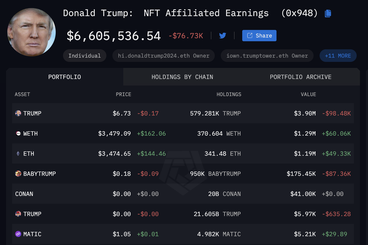
Task: Select the Portfolio tab
Action: [65, 77]
